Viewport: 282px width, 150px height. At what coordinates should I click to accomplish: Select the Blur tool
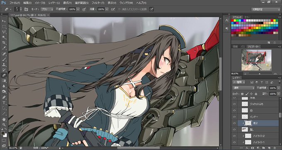point(4,86)
